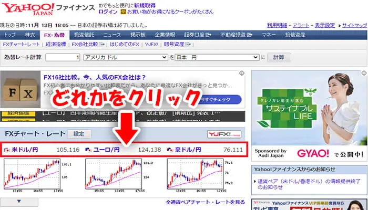Click the Yahoo! Japan logo

coord(28,9)
